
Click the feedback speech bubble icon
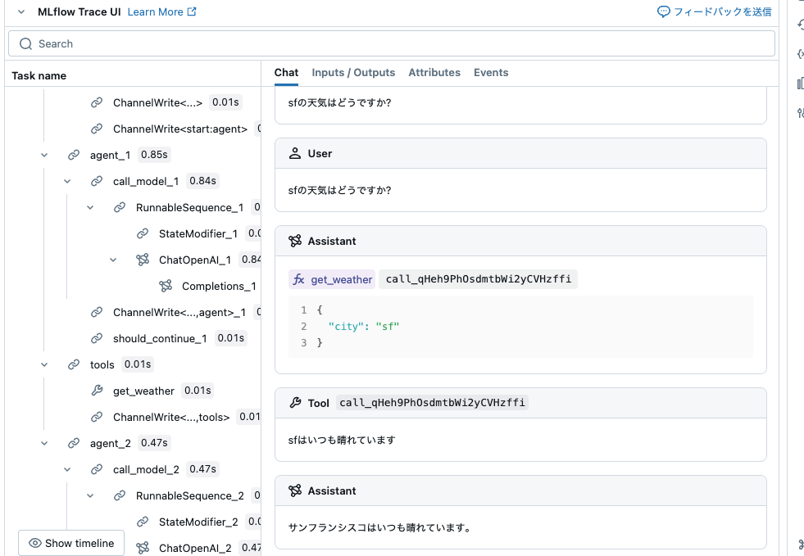coord(664,11)
